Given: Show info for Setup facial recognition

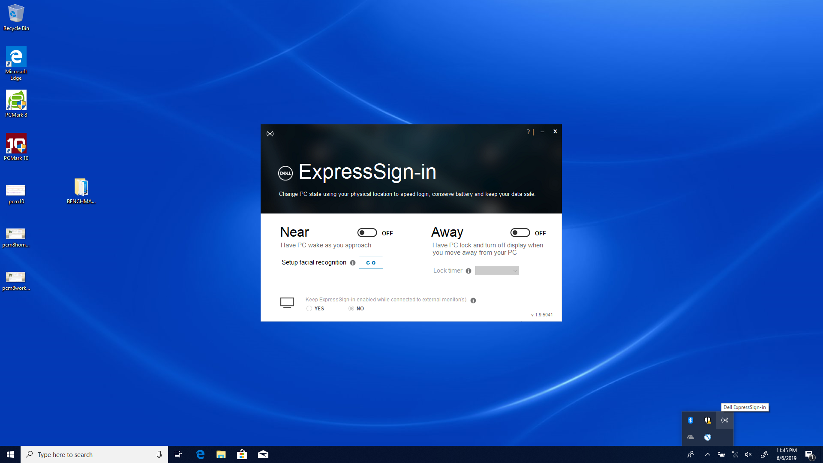Looking at the screenshot, I should [353, 263].
